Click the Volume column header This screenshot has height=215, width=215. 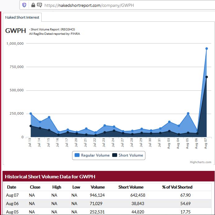click(98, 187)
